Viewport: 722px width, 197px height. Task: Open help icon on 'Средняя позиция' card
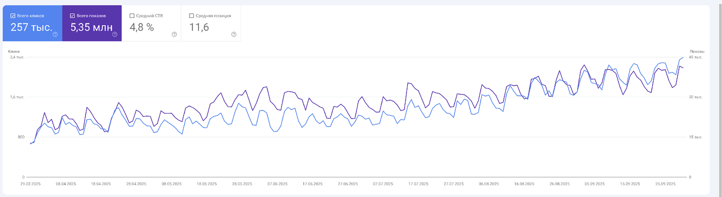click(x=234, y=34)
